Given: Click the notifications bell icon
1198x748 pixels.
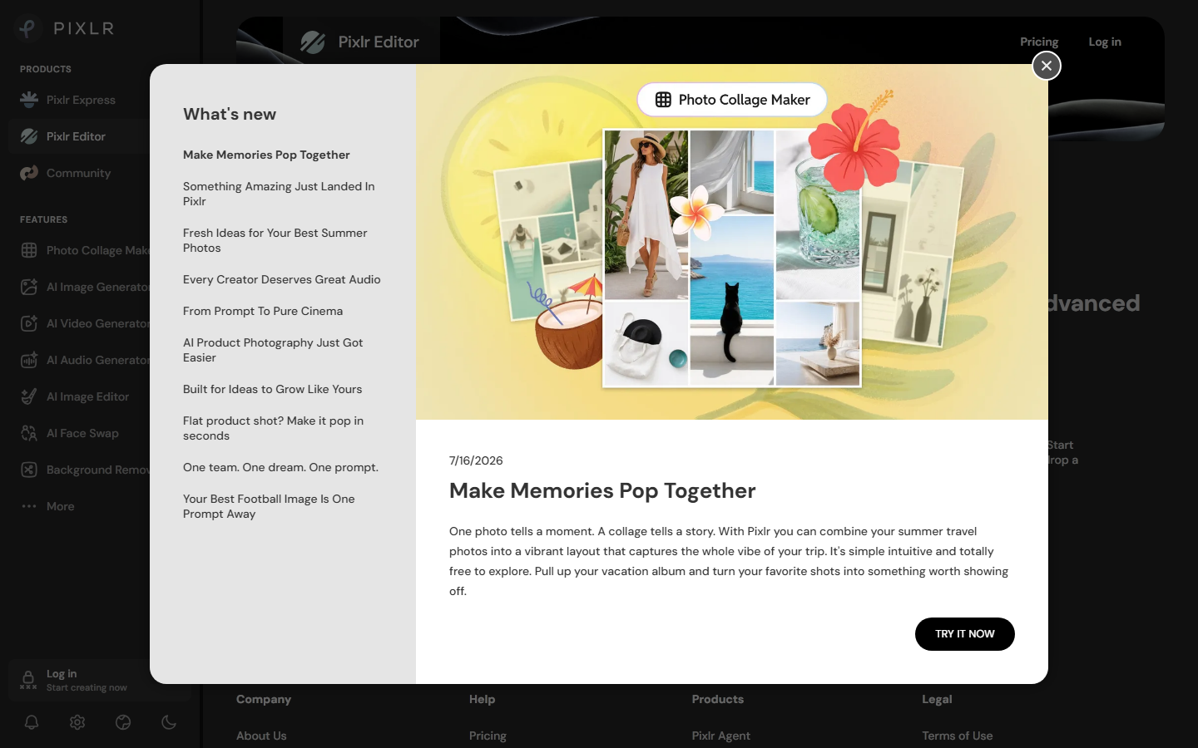Looking at the screenshot, I should 32,722.
